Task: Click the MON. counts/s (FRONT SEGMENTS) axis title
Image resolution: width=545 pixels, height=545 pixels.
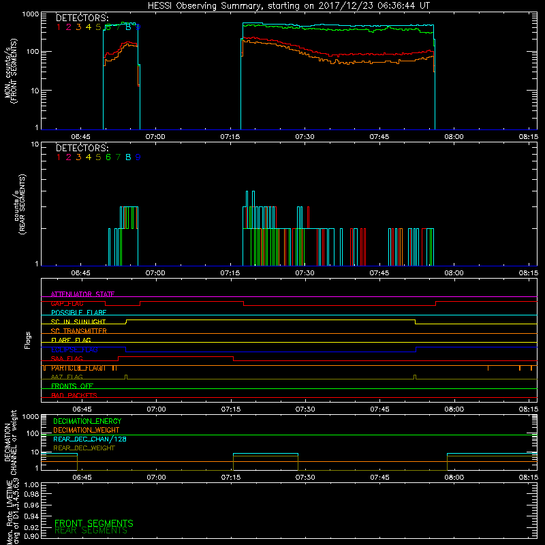Action: click(x=10, y=72)
